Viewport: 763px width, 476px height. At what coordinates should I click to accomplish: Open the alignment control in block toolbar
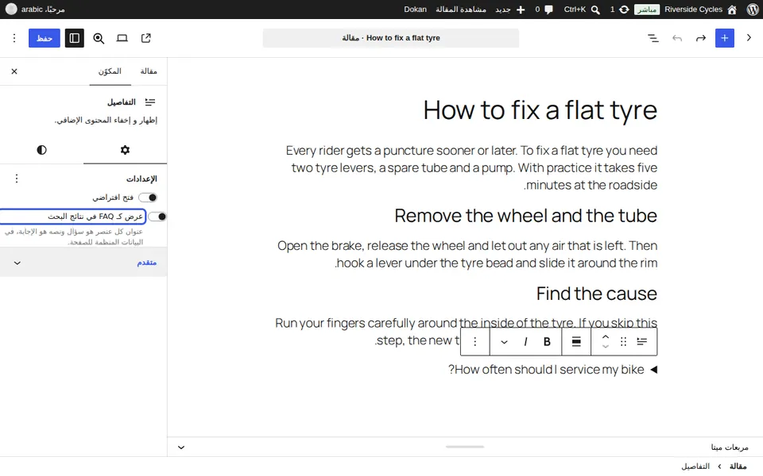pyautogui.click(x=576, y=341)
